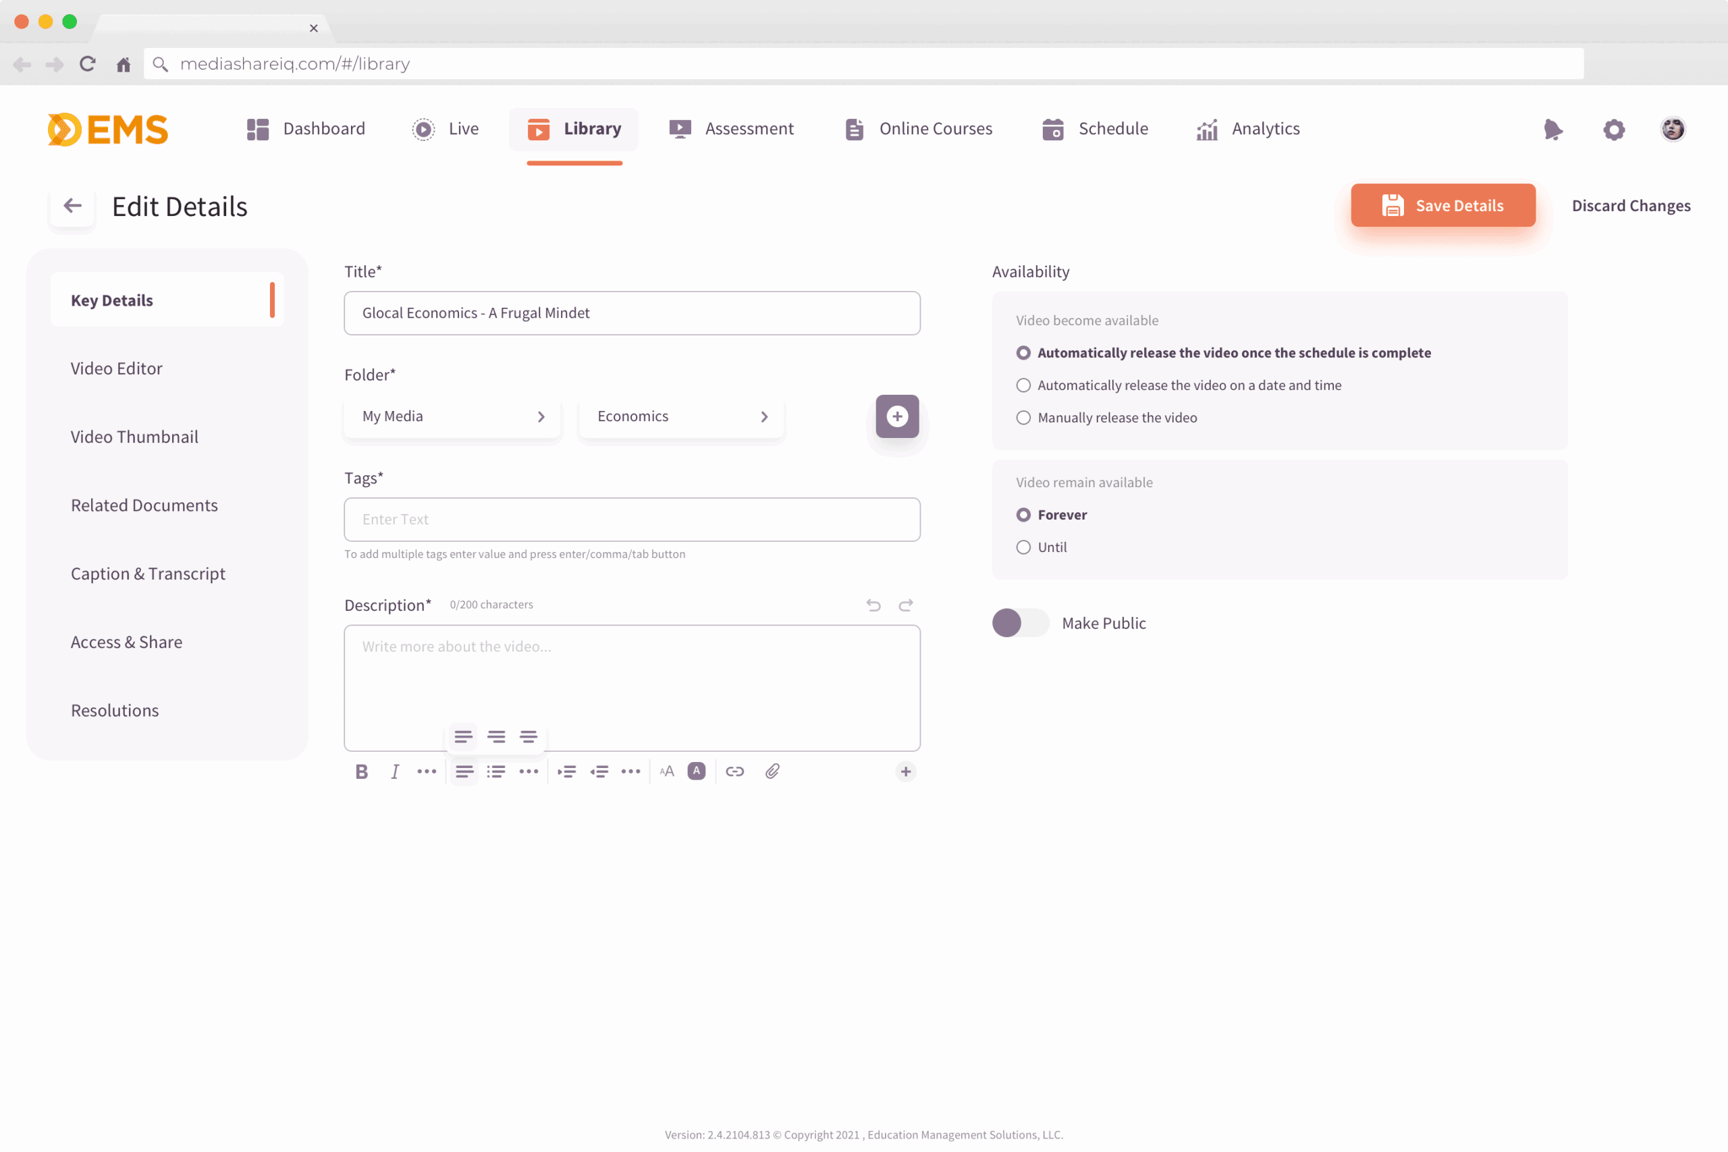
Task: Click the redo arrow above the description
Action: pyautogui.click(x=906, y=605)
